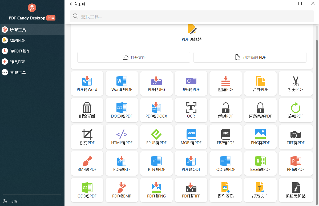Select the JPG轉PDF tool
Viewport: 319px width, 206px height.
191,83
